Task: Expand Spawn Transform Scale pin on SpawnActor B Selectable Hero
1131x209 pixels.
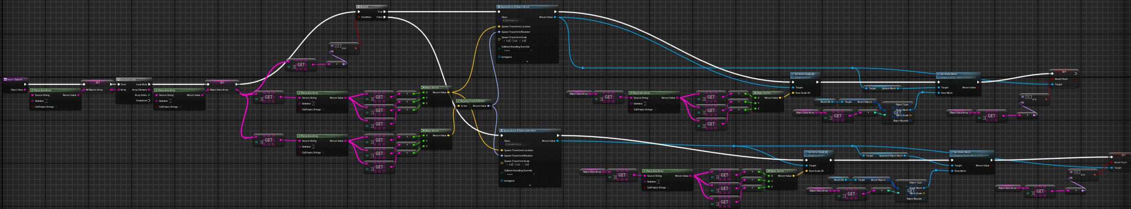Action: click(502, 163)
